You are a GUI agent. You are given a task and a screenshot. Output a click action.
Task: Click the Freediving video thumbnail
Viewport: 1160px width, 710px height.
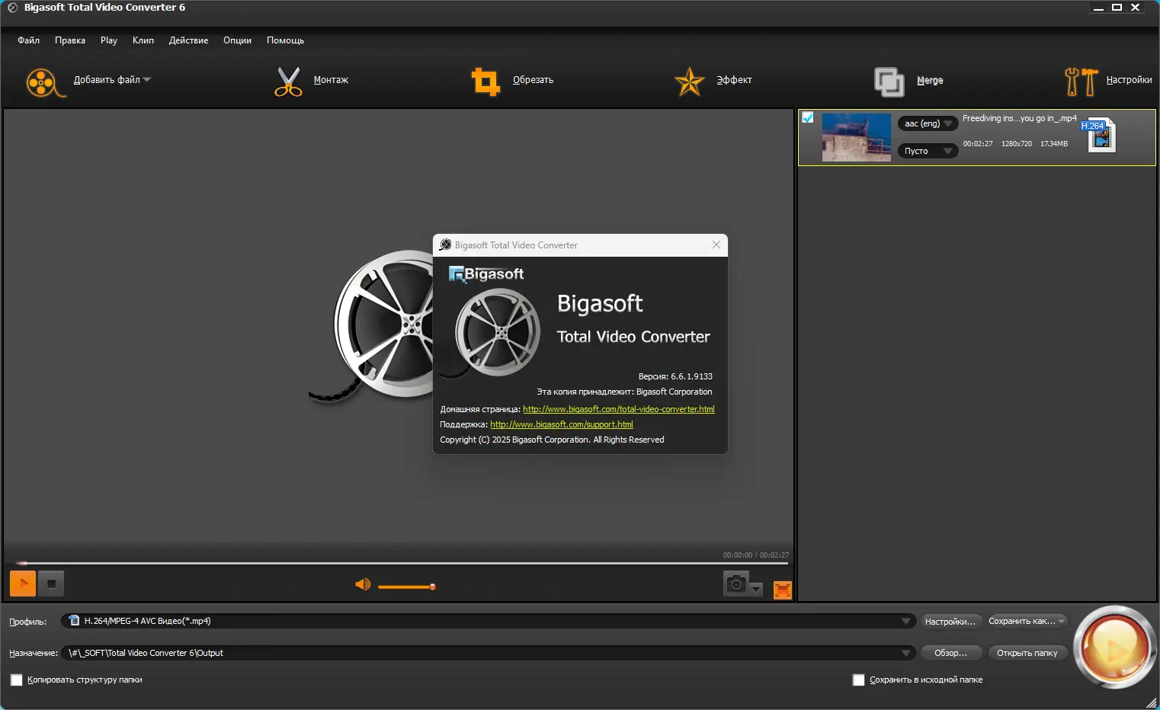pyautogui.click(x=856, y=137)
